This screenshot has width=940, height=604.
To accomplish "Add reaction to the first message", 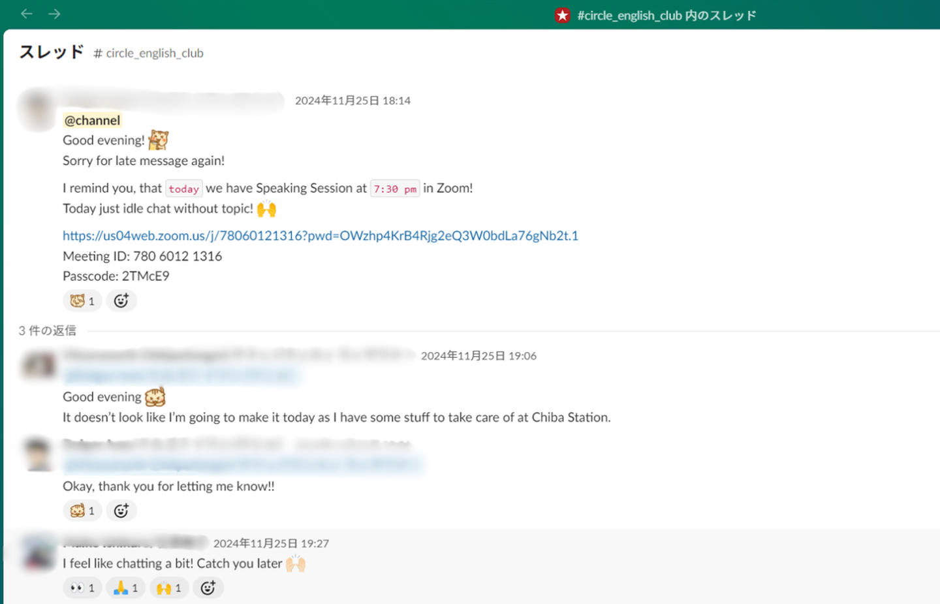I will [x=121, y=301].
